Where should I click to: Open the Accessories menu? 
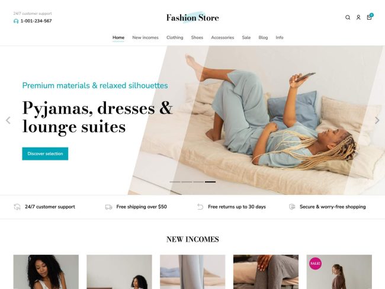pos(223,37)
